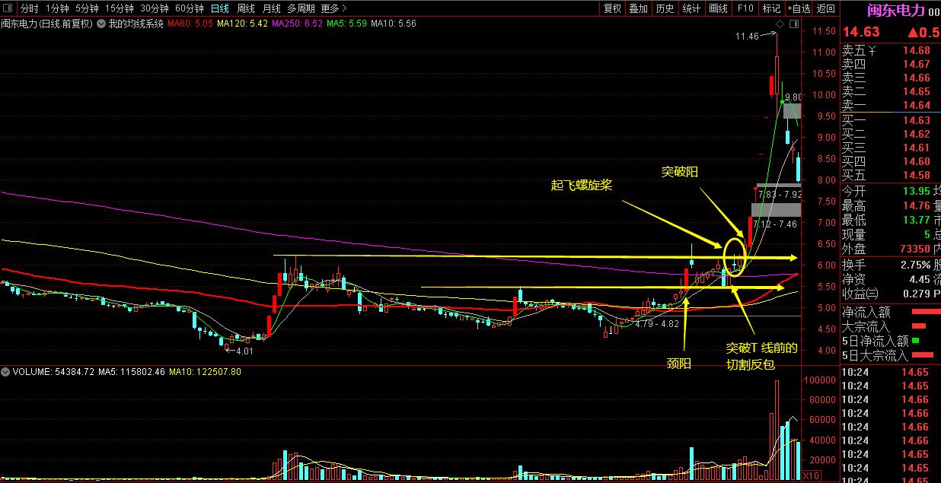
Task: Open the F10 company info button
Action: (x=745, y=9)
